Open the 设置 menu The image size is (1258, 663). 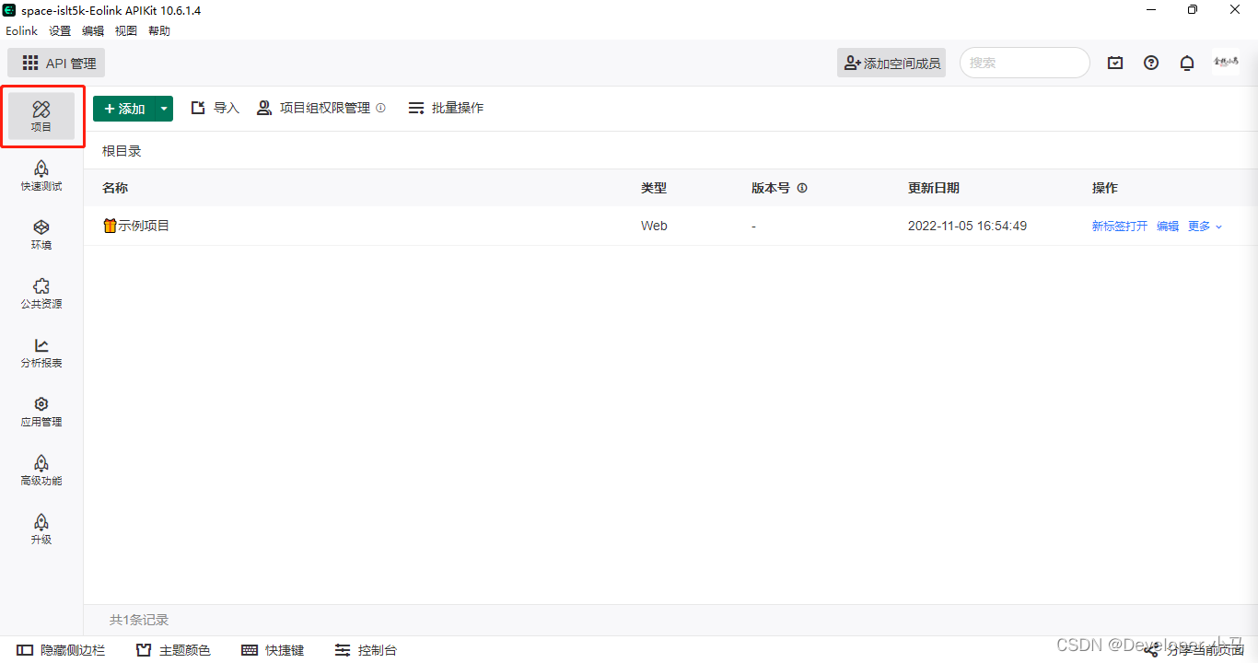(x=60, y=30)
